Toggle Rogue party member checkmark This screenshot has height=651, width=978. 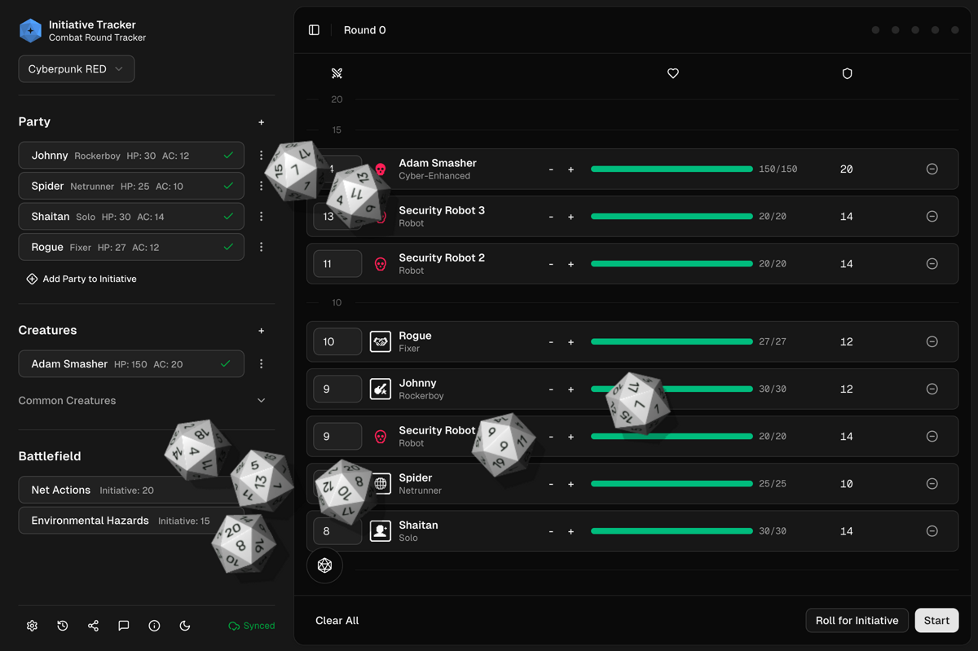click(228, 247)
